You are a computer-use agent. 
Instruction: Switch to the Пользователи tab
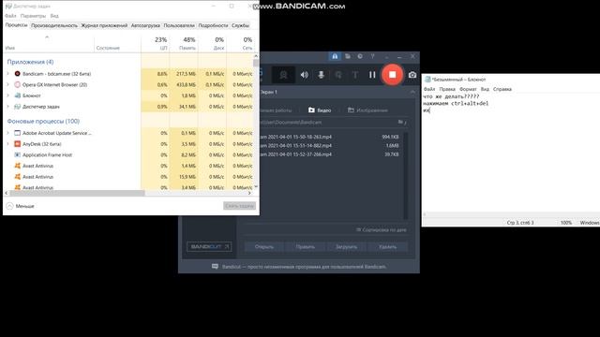click(179, 25)
